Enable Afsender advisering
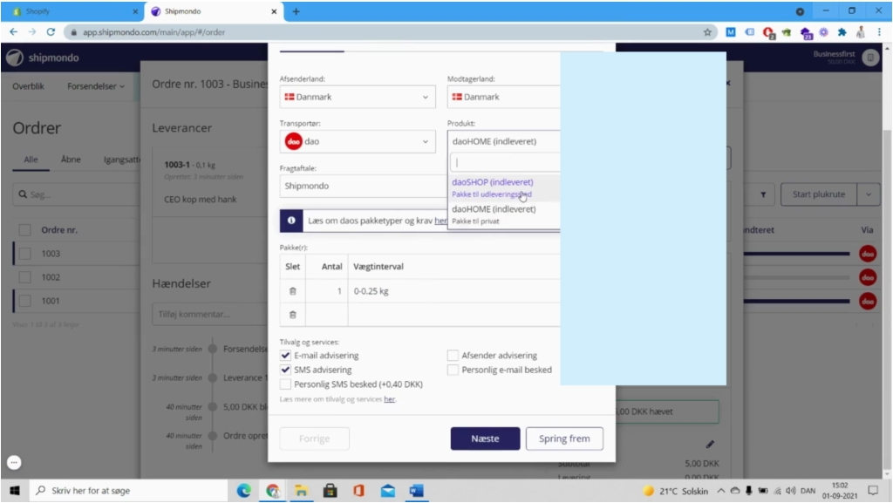Image resolution: width=893 pixels, height=503 pixels. point(453,355)
